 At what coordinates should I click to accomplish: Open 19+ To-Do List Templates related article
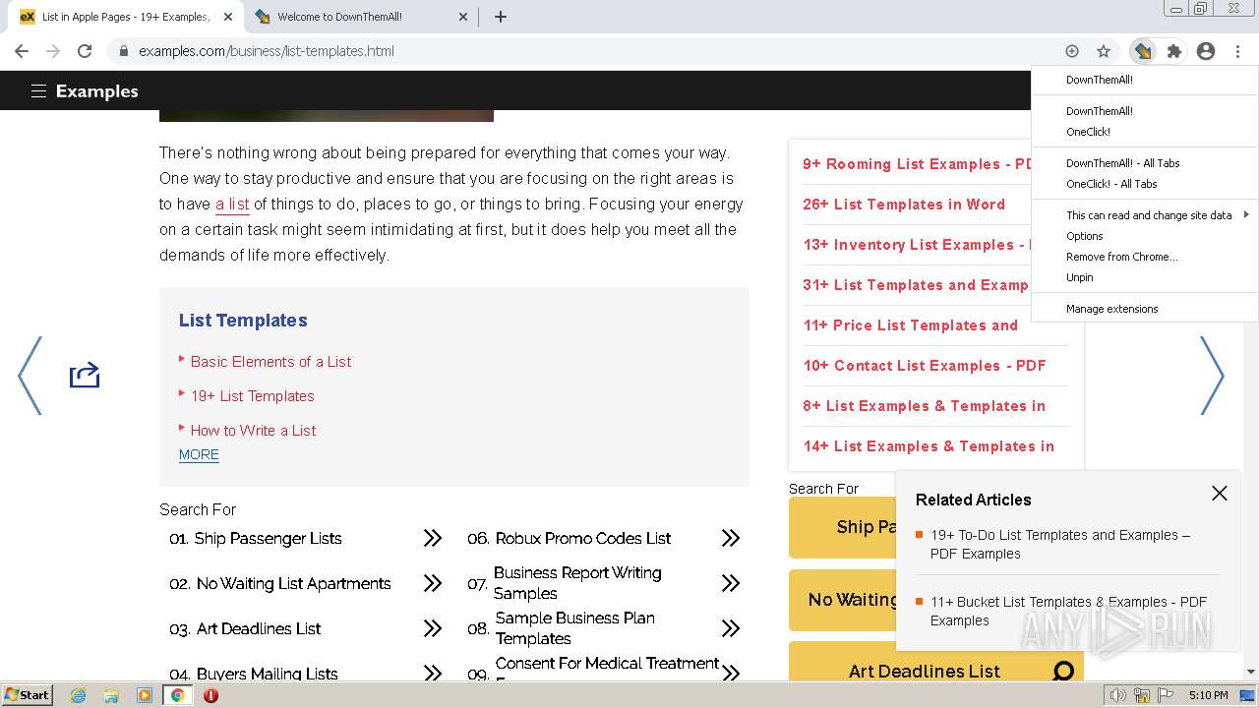pos(1060,544)
